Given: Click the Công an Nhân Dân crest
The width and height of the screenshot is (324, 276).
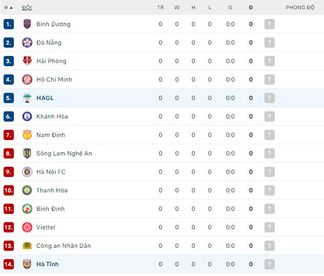Looking at the screenshot, I should pyautogui.click(x=27, y=246).
